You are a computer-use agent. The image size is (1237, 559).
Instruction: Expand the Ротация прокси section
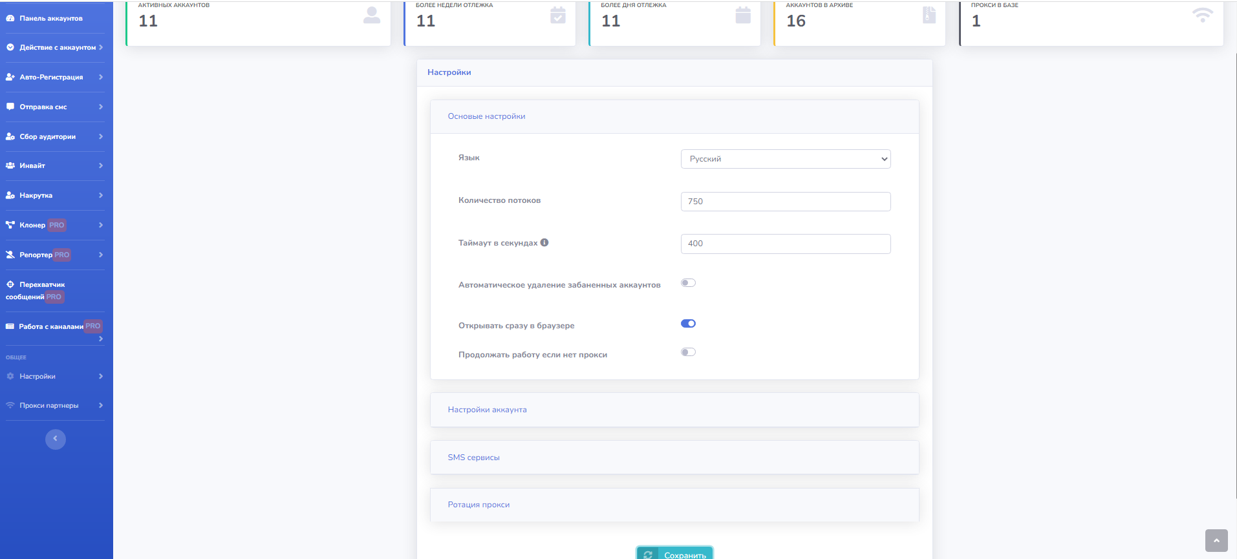point(479,505)
